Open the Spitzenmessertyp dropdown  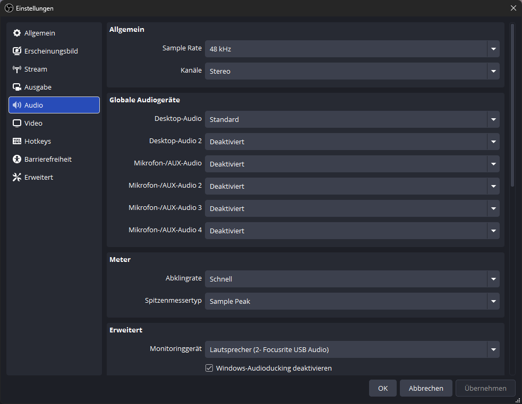pos(352,301)
